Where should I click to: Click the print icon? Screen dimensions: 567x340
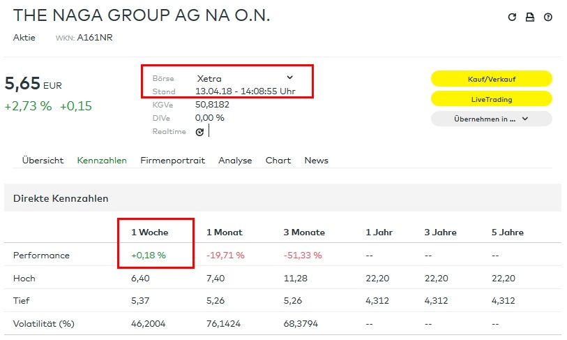click(530, 17)
